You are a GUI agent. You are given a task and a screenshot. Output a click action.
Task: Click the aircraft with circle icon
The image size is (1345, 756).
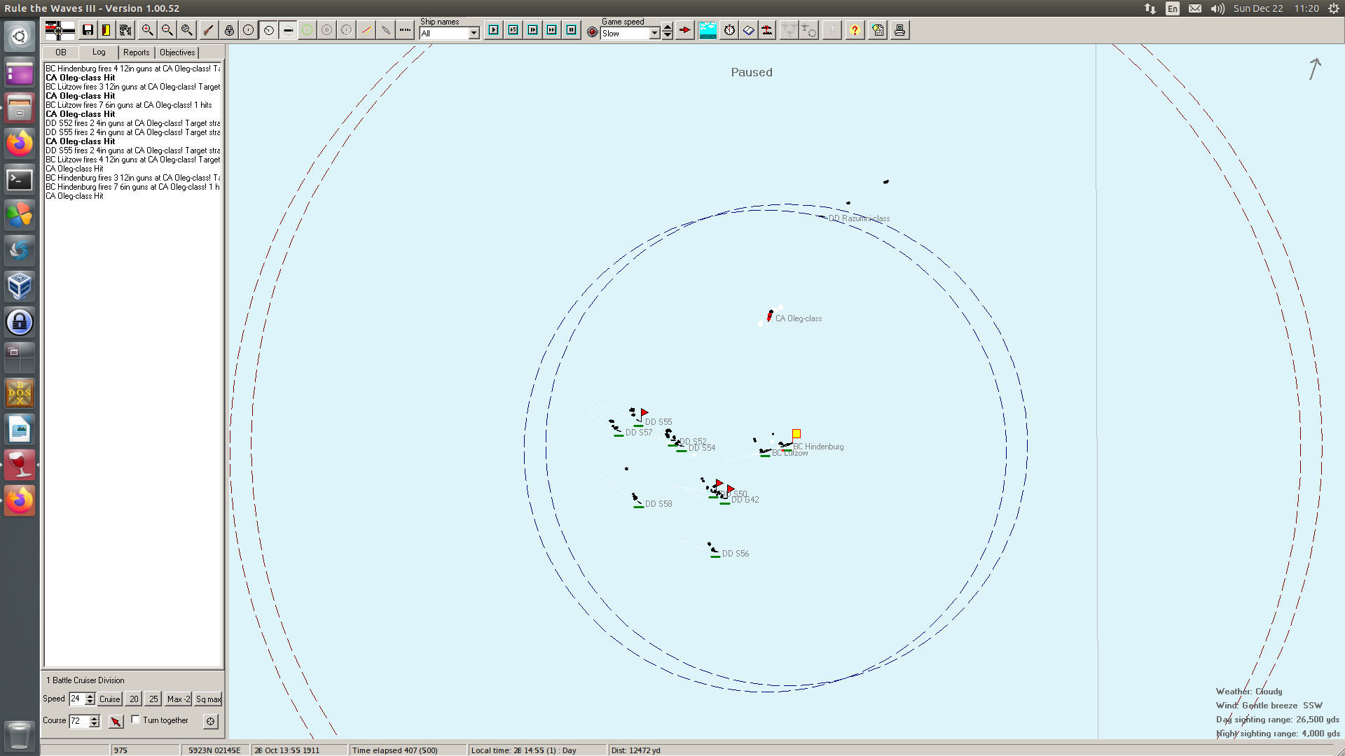[x=809, y=30]
